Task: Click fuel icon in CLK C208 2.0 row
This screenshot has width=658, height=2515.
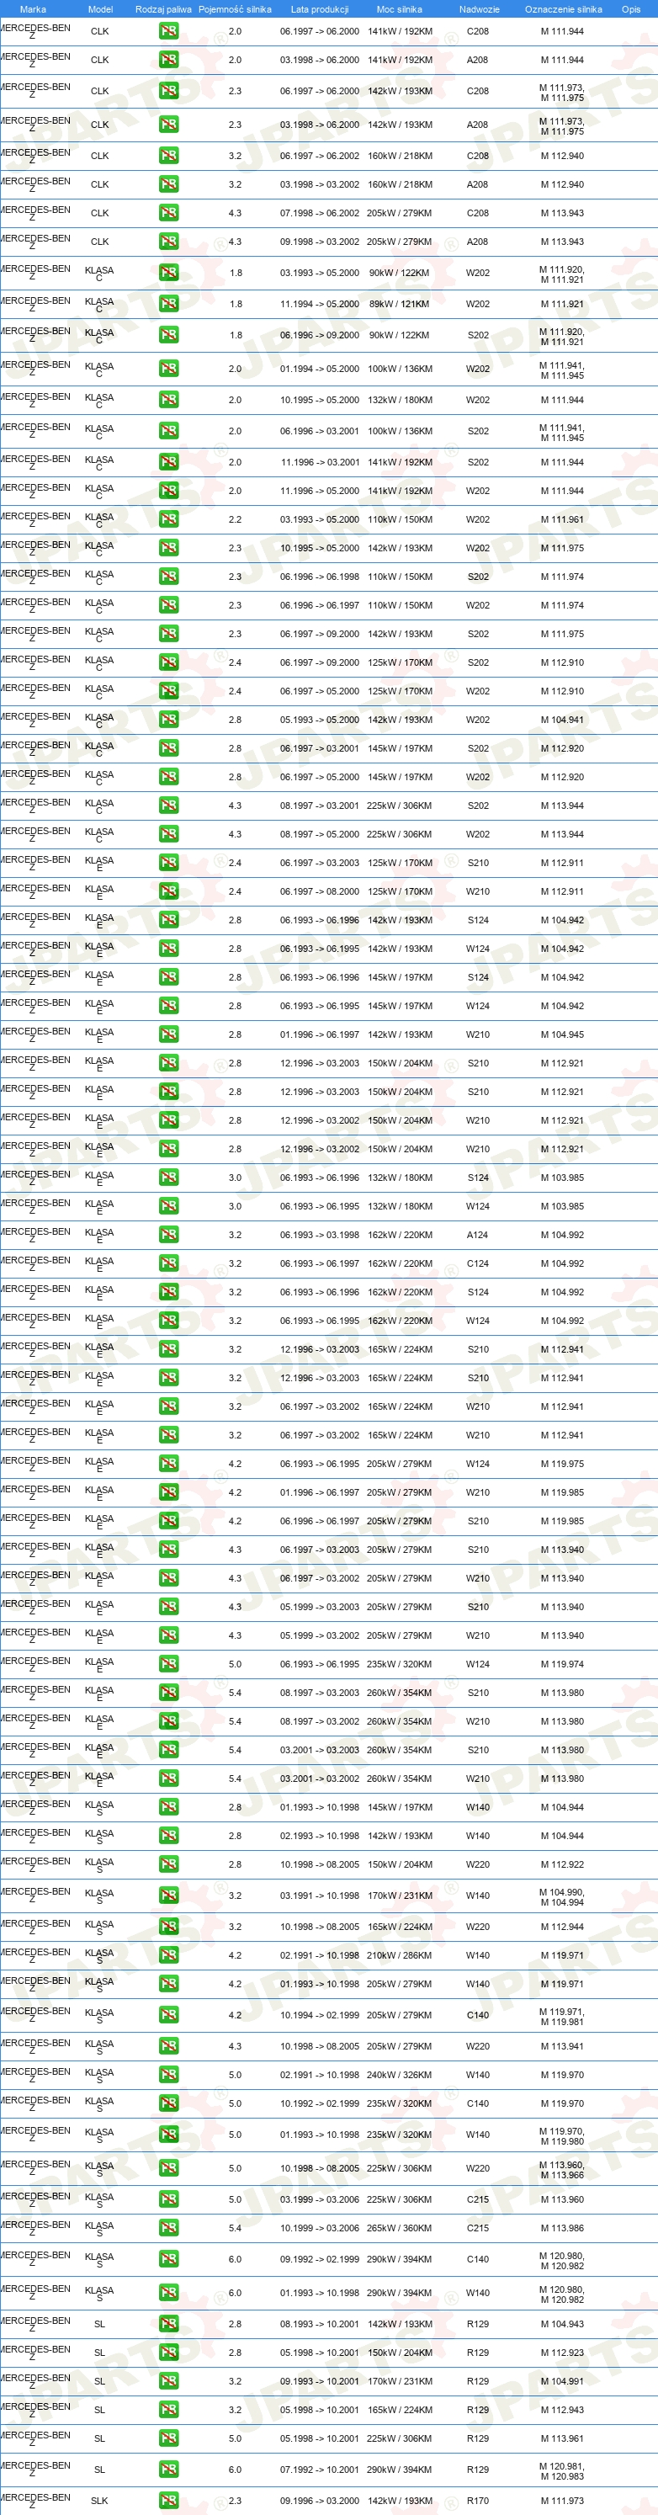Action: [x=169, y=31]
